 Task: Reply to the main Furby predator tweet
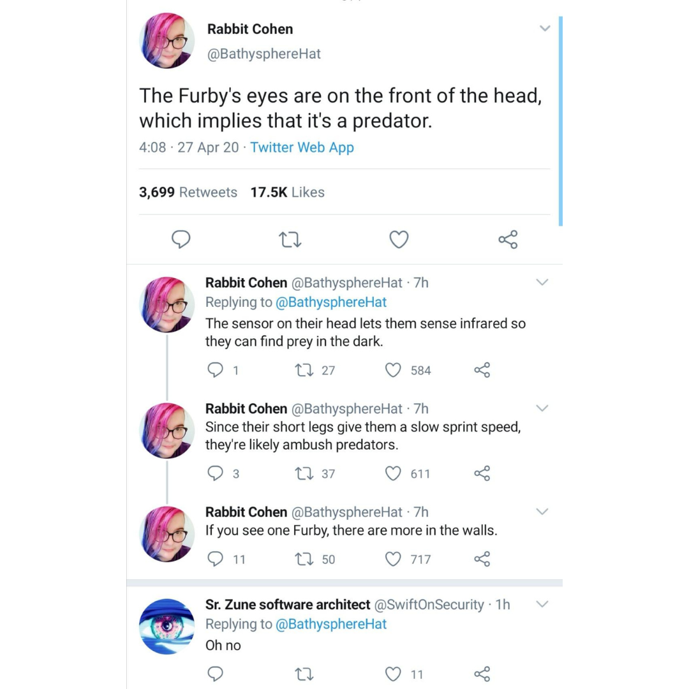point(181,240)
